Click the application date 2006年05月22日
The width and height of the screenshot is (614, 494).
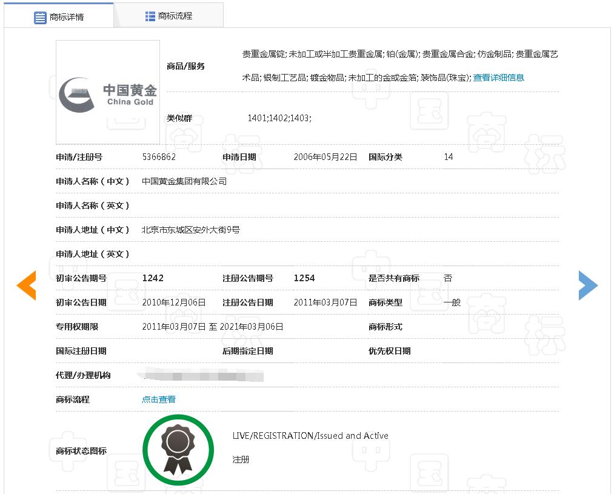(x=325, y=157)
